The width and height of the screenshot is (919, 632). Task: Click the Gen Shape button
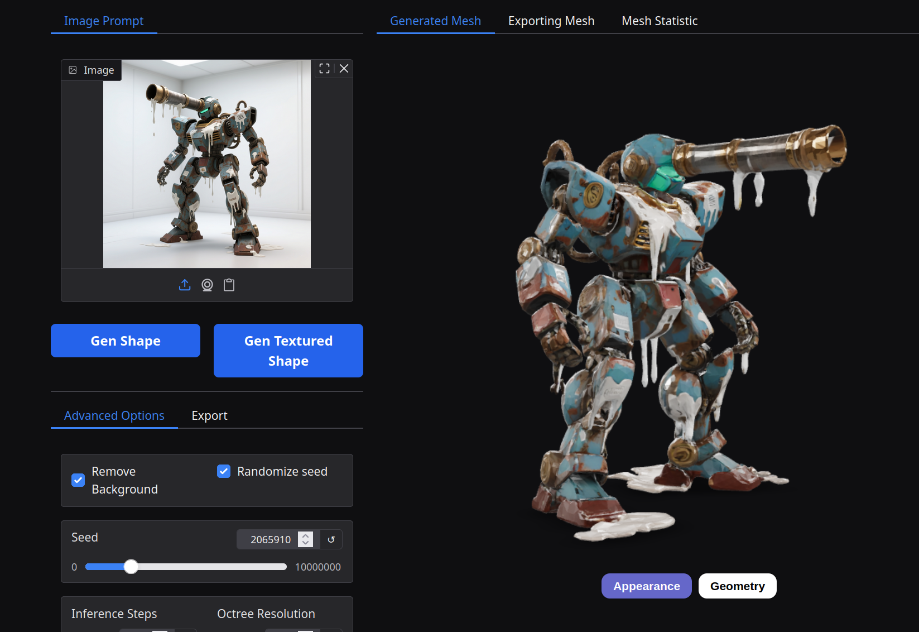click(126, 341)
